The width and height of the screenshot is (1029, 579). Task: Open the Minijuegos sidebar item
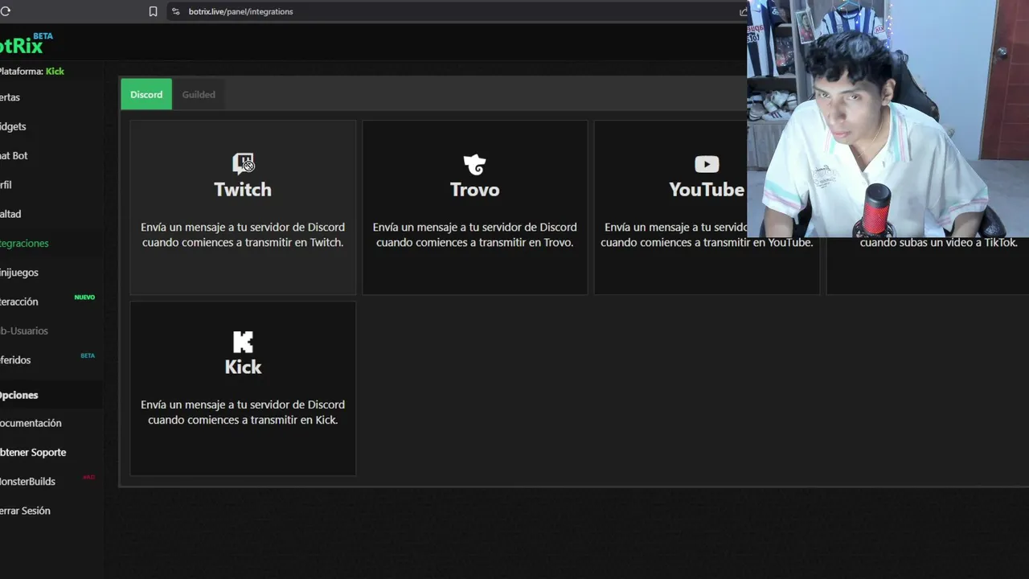point(19,272)
